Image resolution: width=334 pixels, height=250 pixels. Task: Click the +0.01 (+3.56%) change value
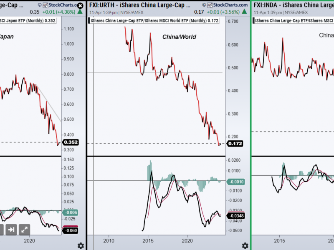(x=223, y=12)
